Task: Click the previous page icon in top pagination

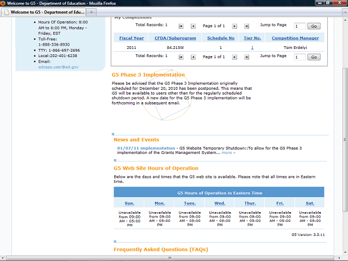Action: (193, 26)
